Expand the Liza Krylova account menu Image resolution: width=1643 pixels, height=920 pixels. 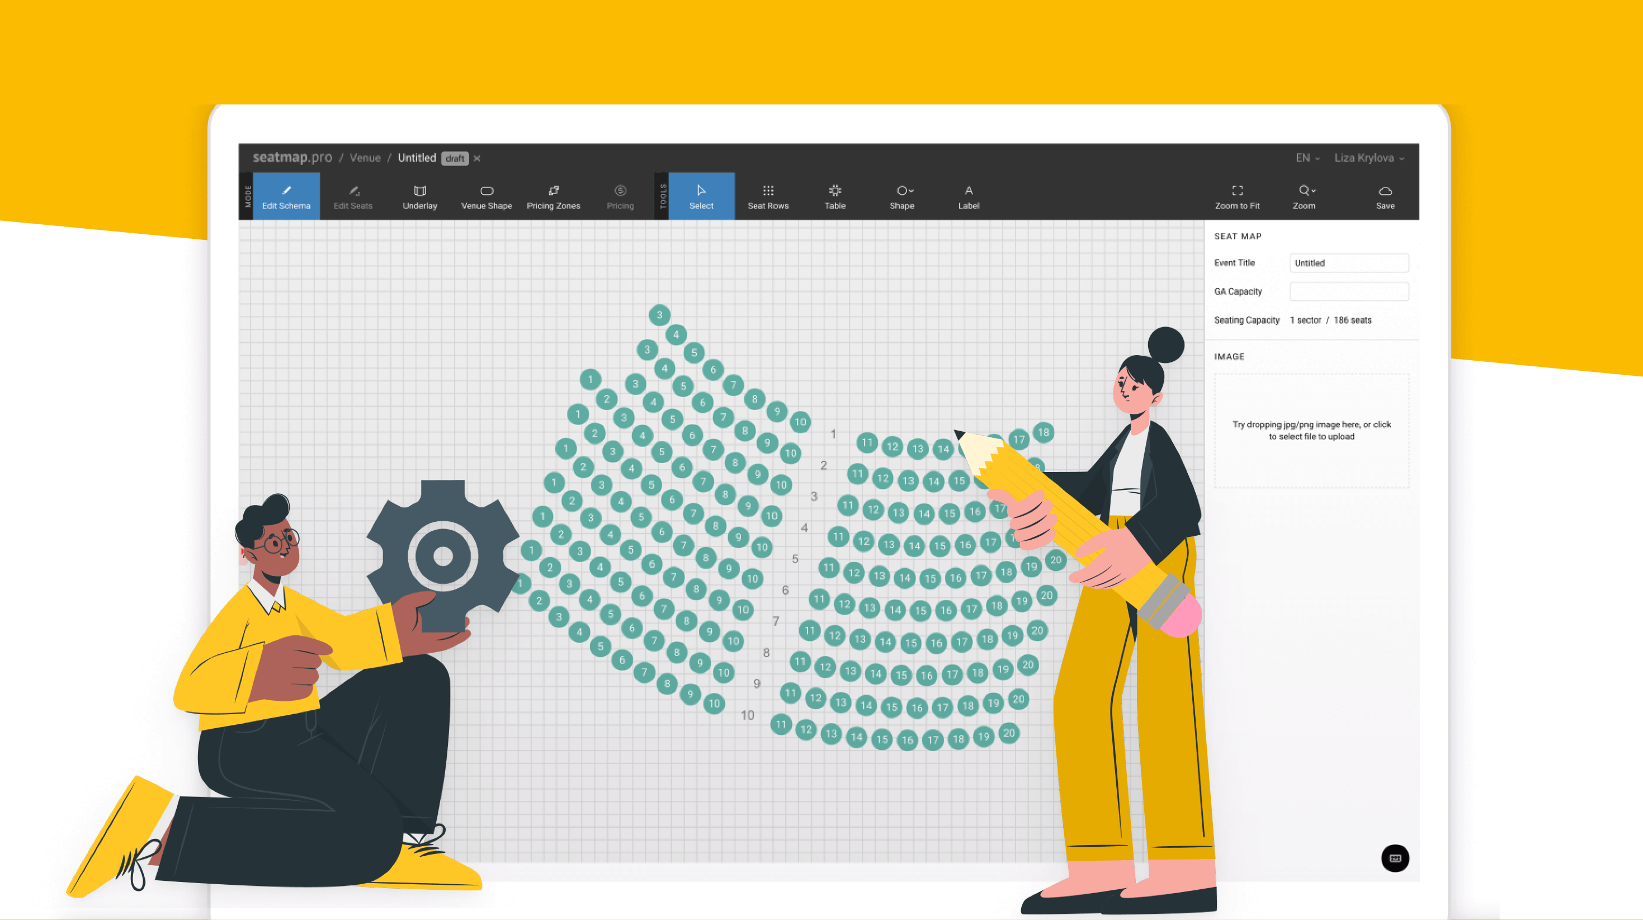click(1369, 158)
